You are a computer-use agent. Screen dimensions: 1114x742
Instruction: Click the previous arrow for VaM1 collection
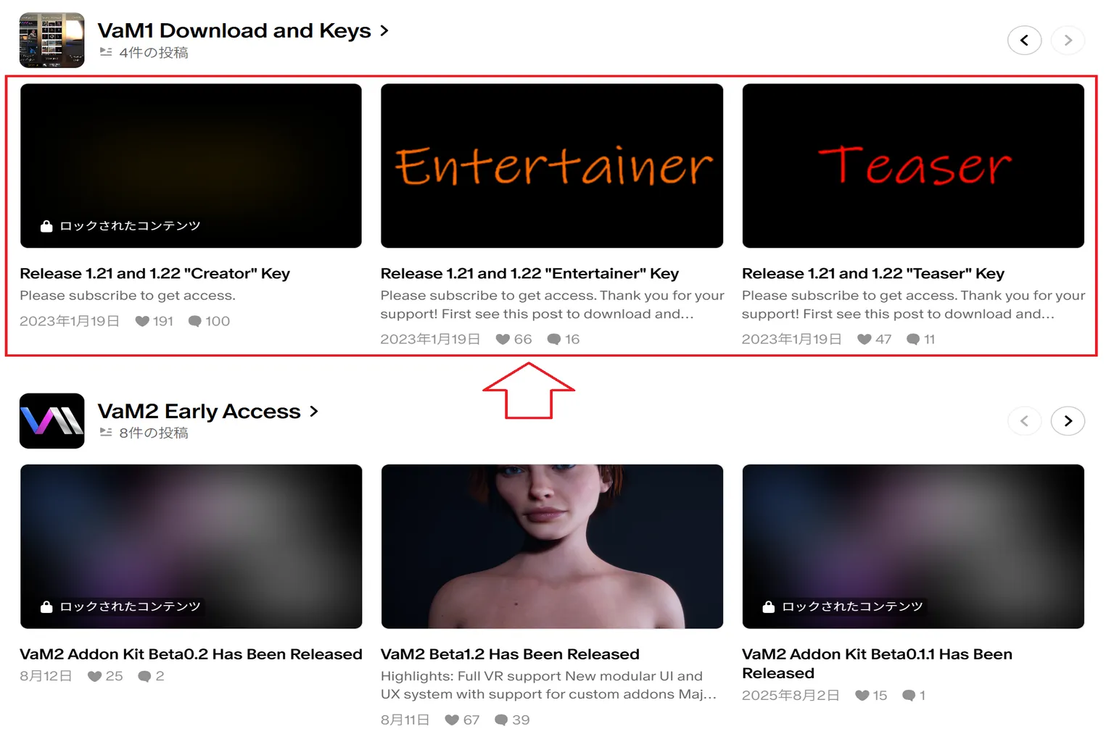pyautogui.click(x=1024, y=41)
